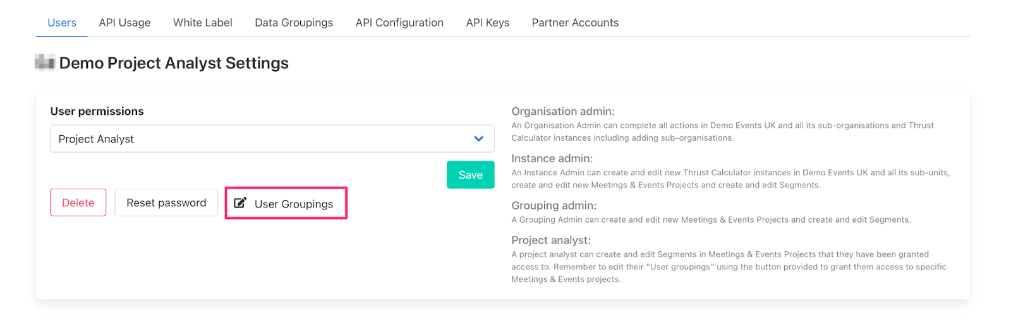View the Partner Accounts tab

pyautogui.click(x=575, y=23)
